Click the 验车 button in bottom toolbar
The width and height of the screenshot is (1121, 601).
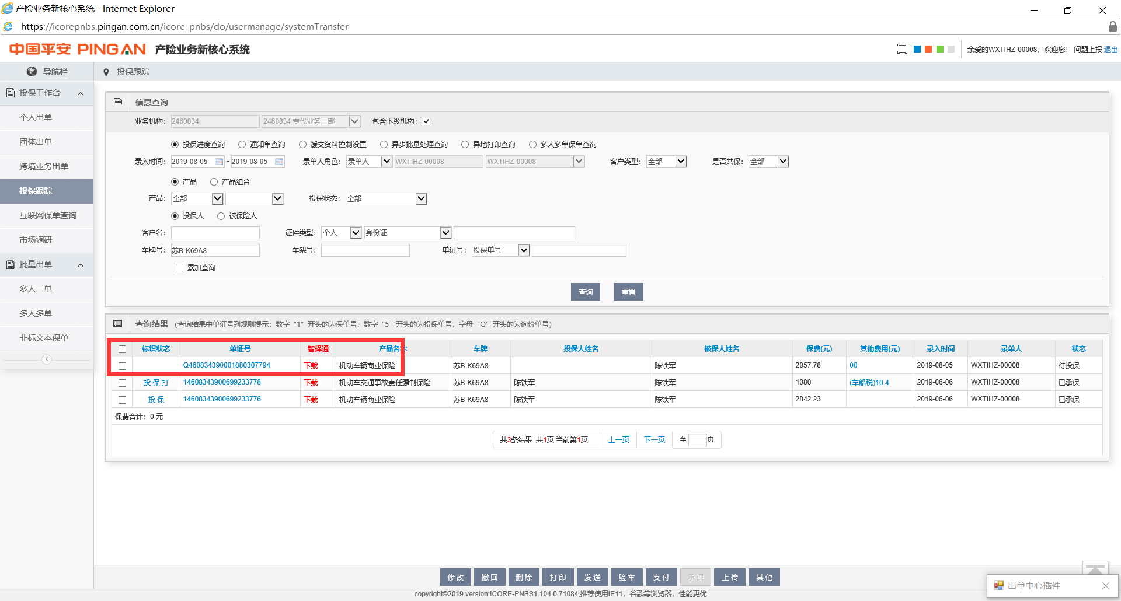pyautogui.click(x=627, y=577)
